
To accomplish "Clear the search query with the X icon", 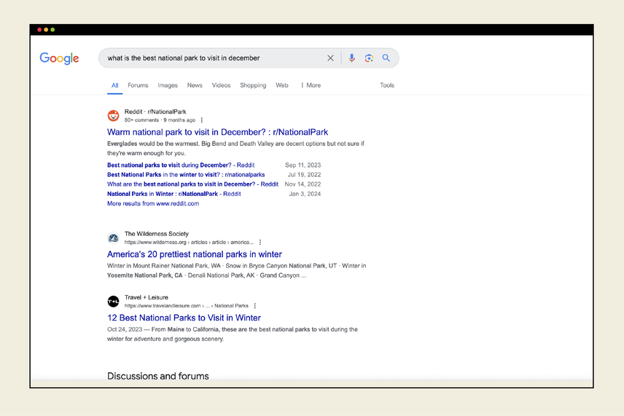I will (330, 58).
